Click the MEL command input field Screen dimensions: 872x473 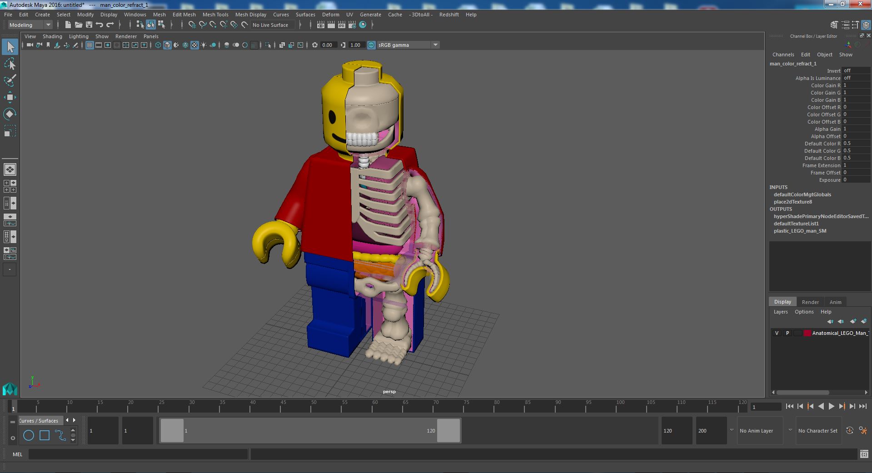138,454
